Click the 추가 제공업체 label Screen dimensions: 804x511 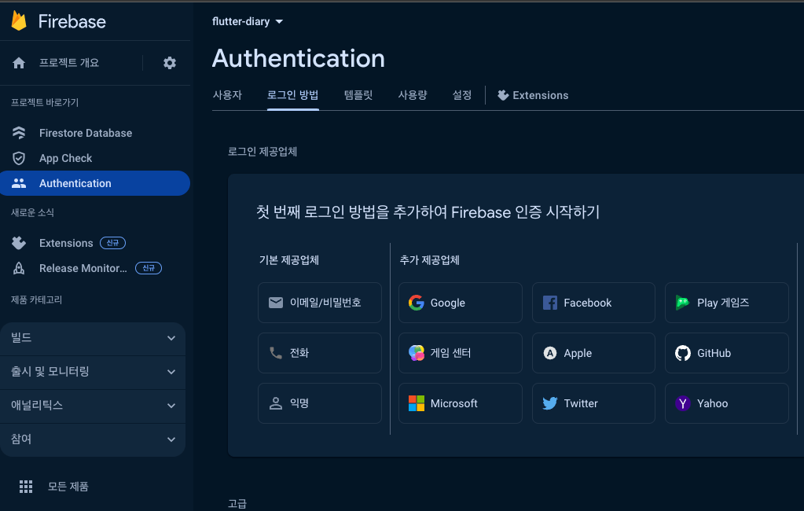[430, 260]
